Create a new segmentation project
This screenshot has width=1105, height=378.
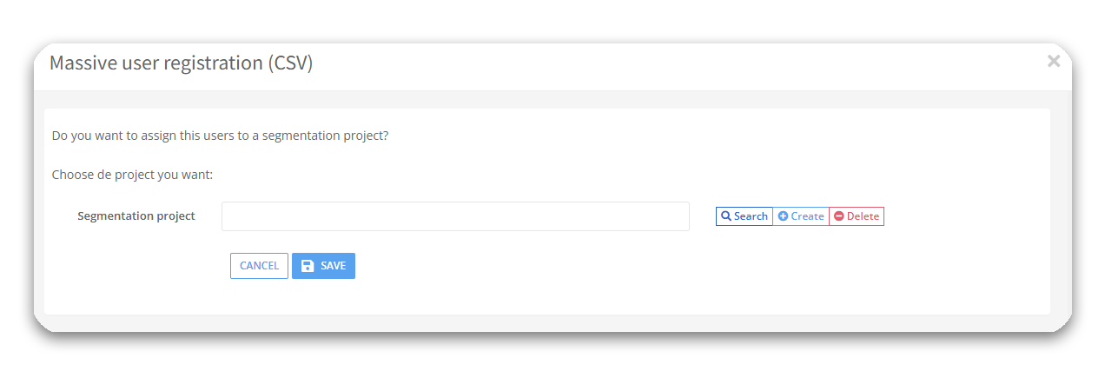[x=801, y=216]
